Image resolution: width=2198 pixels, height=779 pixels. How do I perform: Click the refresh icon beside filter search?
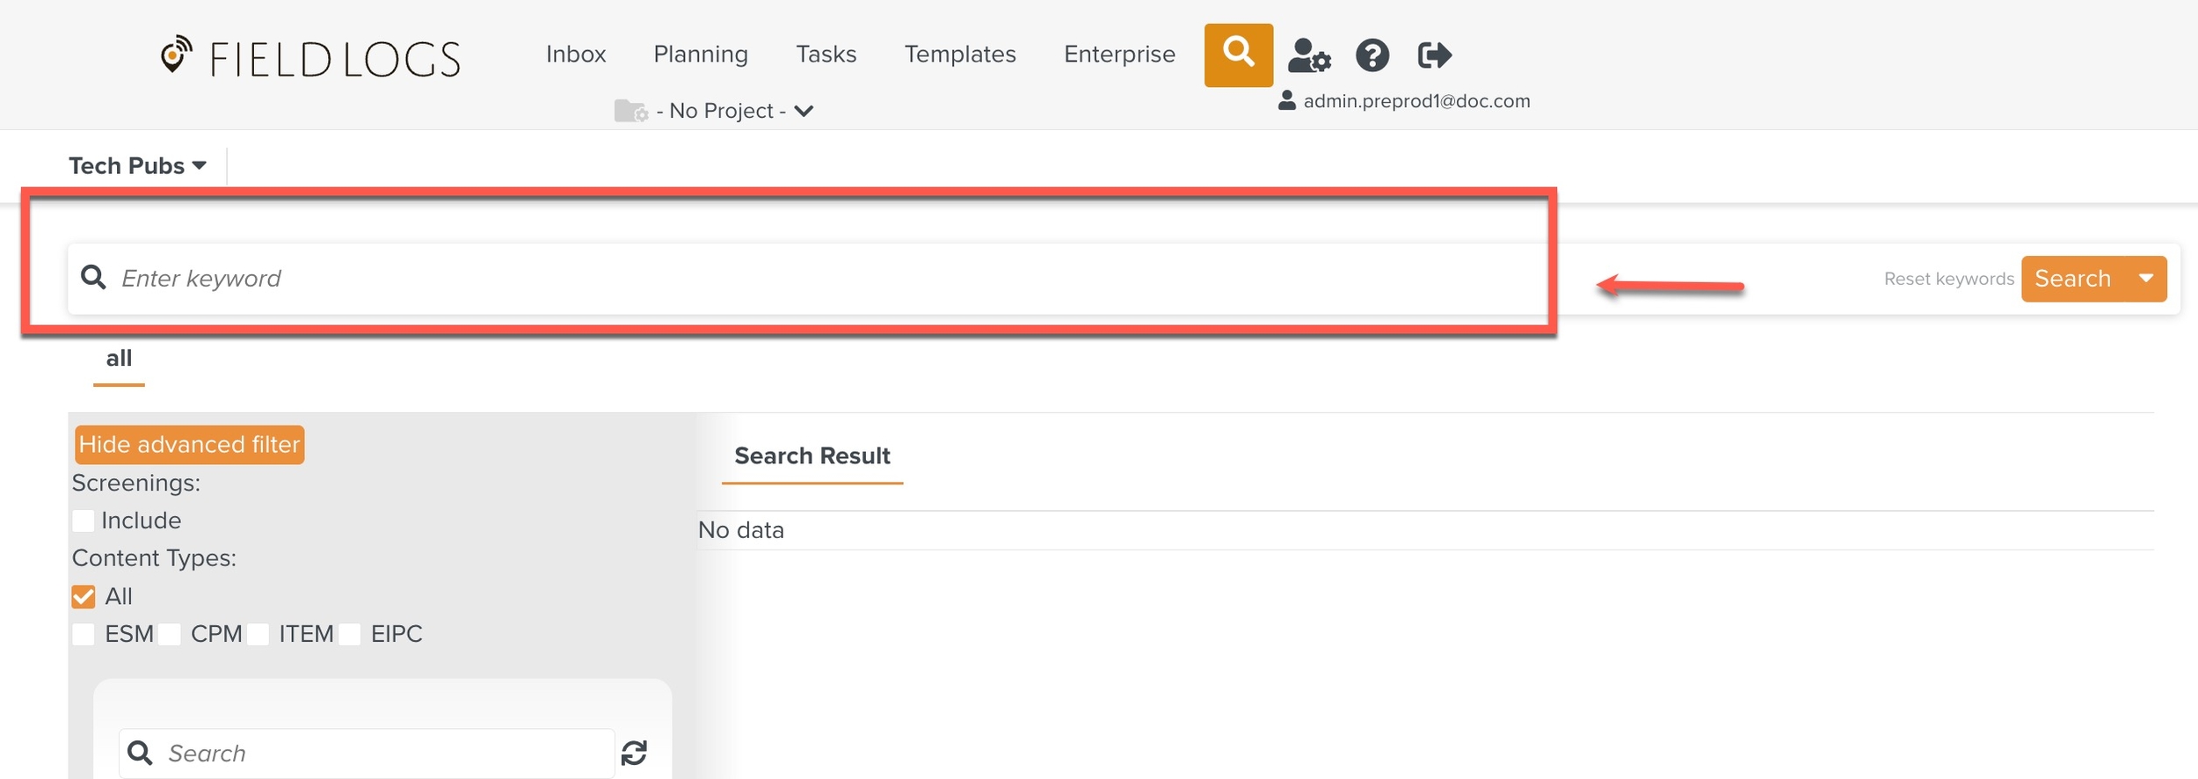click(634, 753)
